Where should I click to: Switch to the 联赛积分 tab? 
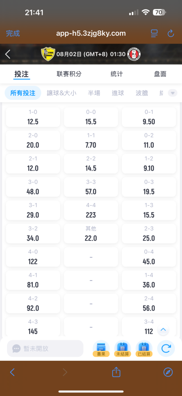click(x=69, y=74)
